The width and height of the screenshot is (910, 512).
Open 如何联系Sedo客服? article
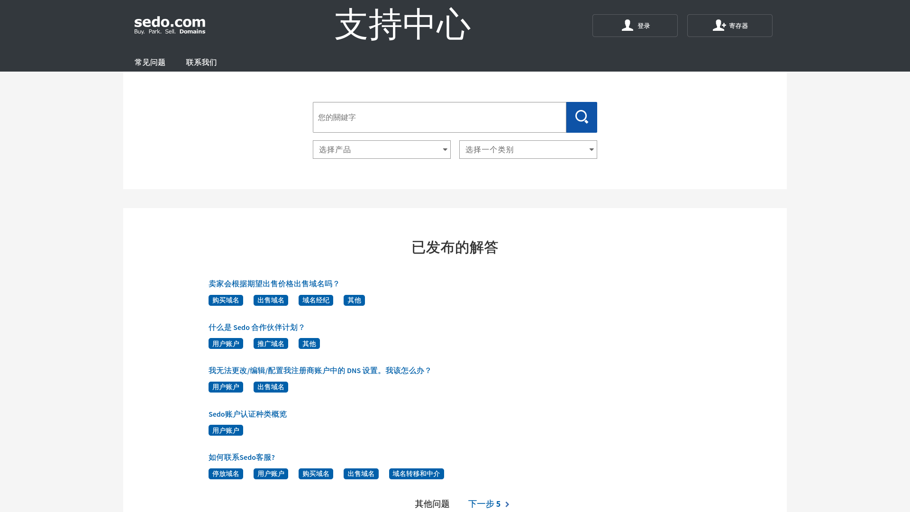pos(242,457)
